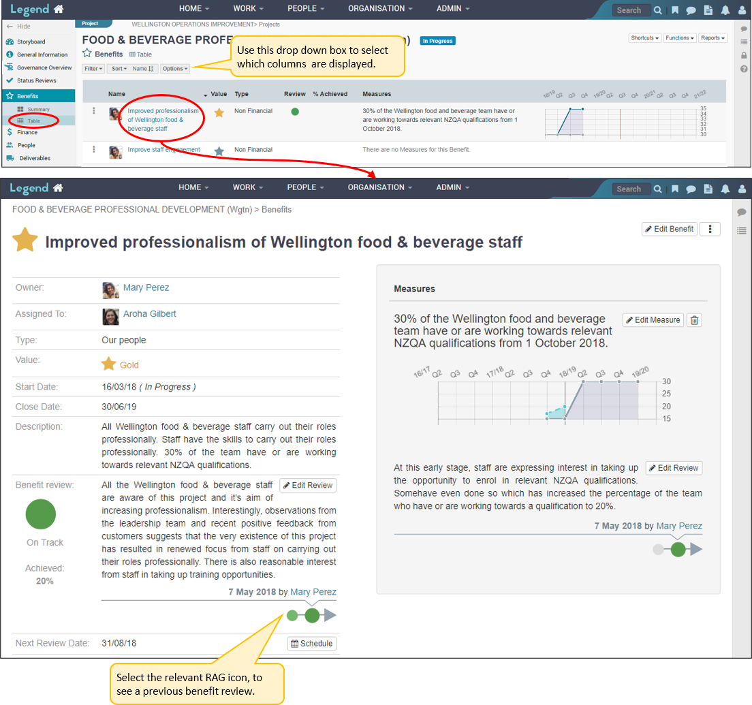Click the lock icon in the right sidebar

coord(744,55)
